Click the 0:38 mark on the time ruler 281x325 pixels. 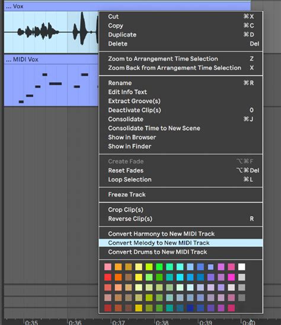tap(162, 323)
